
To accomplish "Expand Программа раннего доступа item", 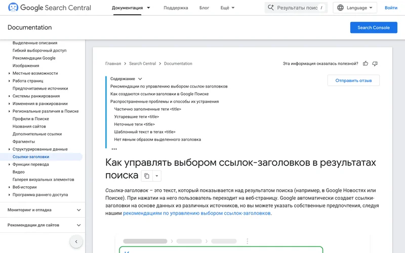I will [9, 195].
